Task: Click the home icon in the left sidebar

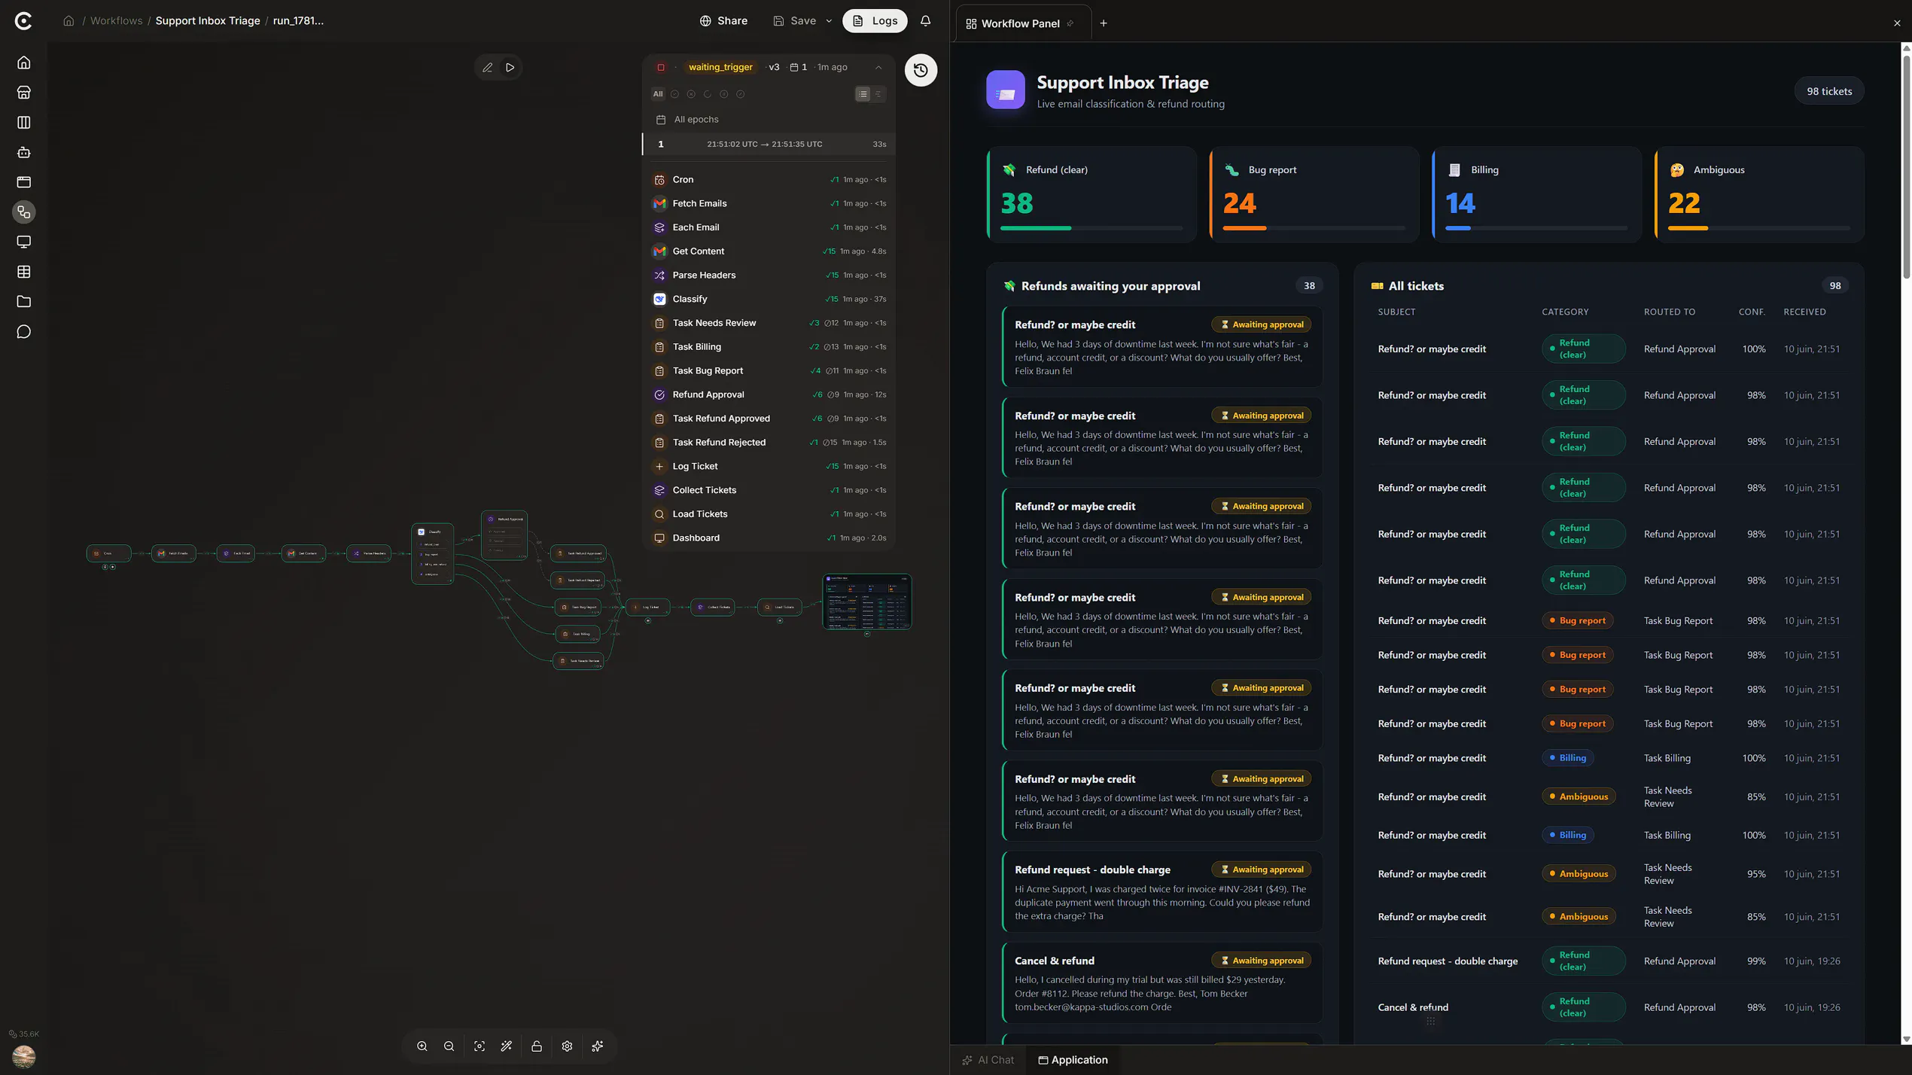Action: [24, 62]
